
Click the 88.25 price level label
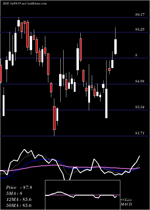(x=140, y=29)
